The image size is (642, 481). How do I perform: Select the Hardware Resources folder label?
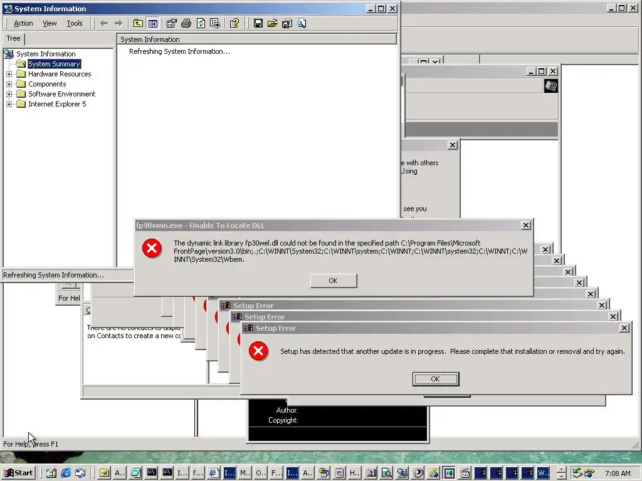(x=60, y=74)
